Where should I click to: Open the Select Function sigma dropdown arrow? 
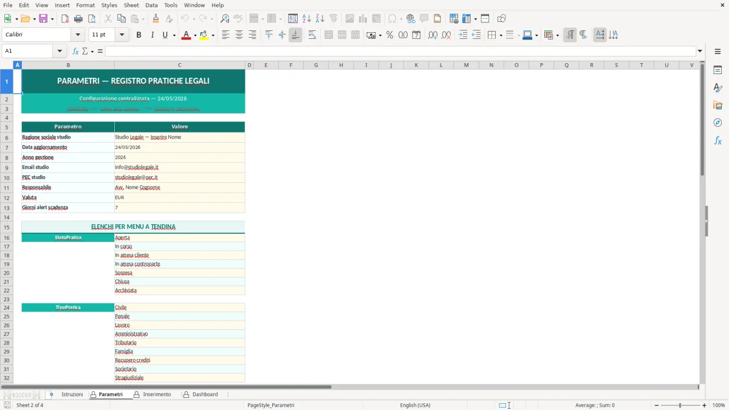point(92,51)
